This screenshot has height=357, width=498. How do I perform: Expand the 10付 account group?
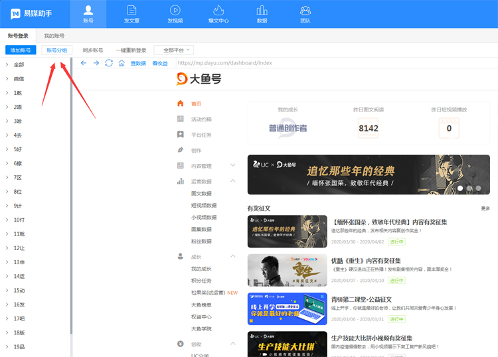tap(7, 220)
